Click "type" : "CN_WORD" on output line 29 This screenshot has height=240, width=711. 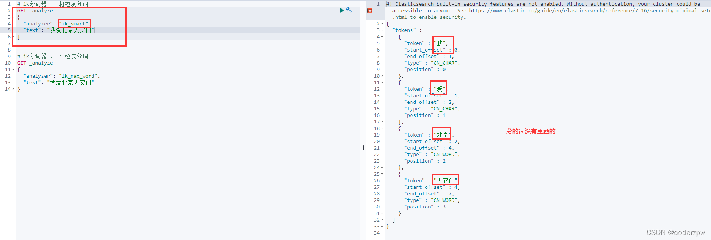click(432, 200)
